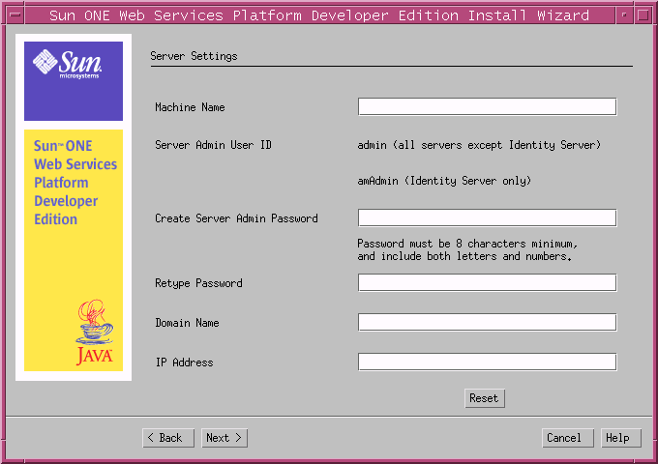Click the 'admin (all servers except Identity Server)' text

(479, 145)
